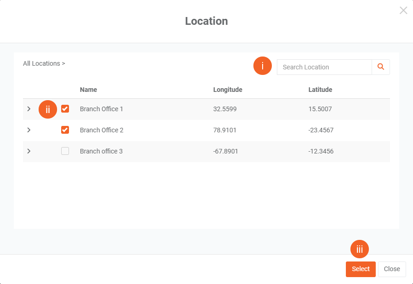
Task: Tick the Branch office 3 checkbox
Action: [x=65, y=151]
